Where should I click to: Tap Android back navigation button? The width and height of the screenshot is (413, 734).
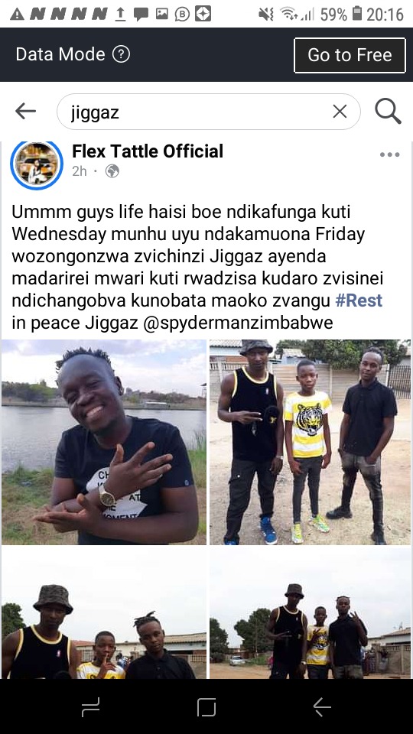322,706
